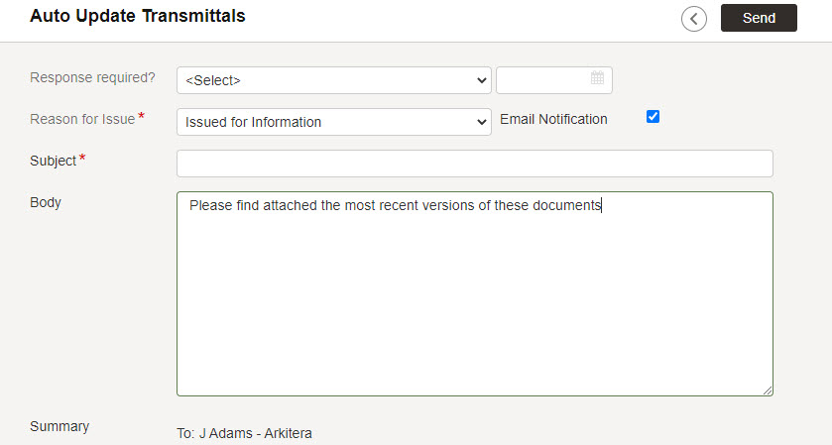Click the chevron arrow on Response required dropdown
The width and height of the screenshot is (832, 445).
pyautogui.click(x=481, y=80)
